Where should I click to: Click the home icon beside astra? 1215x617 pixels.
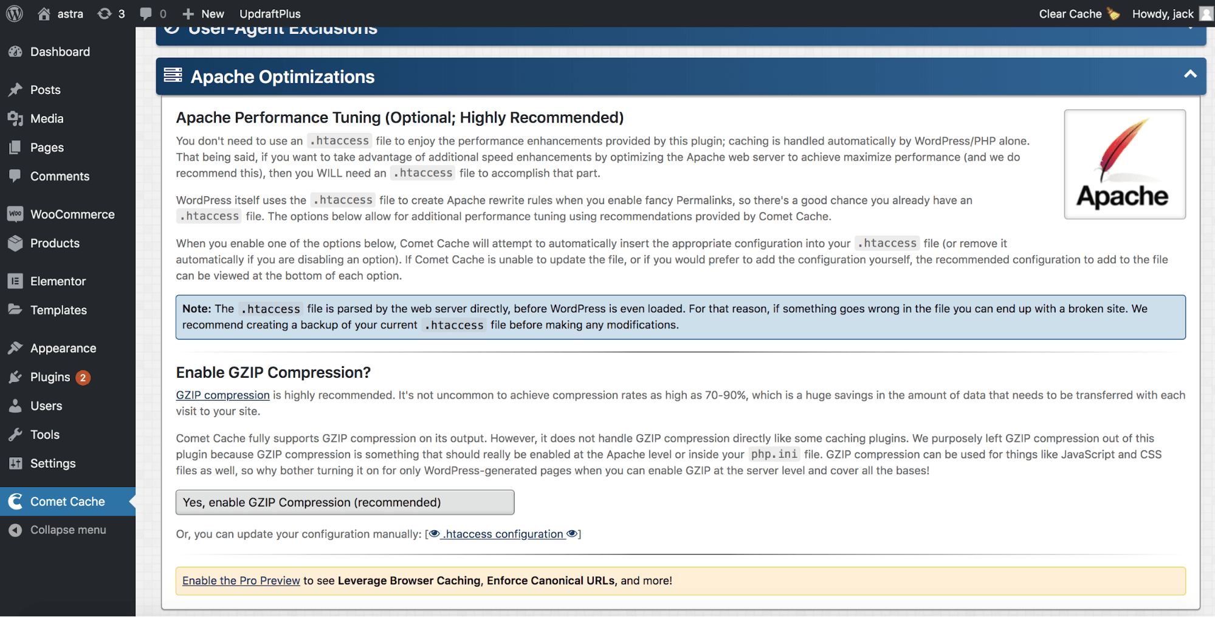(44, 13)
